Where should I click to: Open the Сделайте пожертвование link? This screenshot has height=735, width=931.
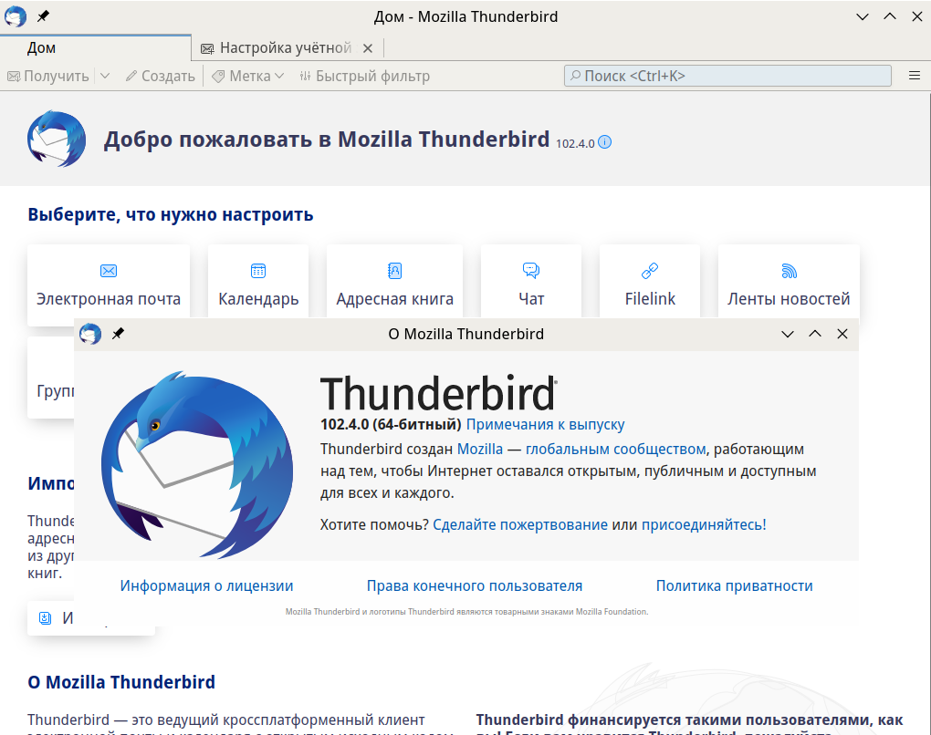(520, 524)
